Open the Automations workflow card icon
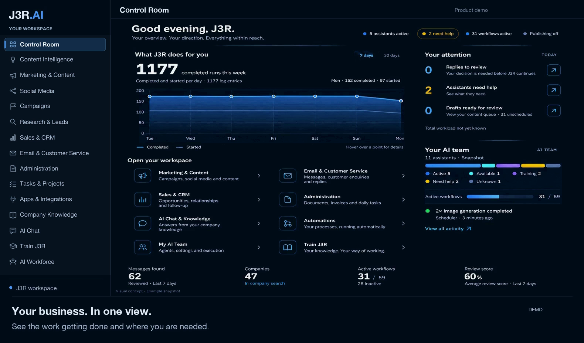Screen dimensions: 584x343 pyautogui.click(x=288, y=223)
